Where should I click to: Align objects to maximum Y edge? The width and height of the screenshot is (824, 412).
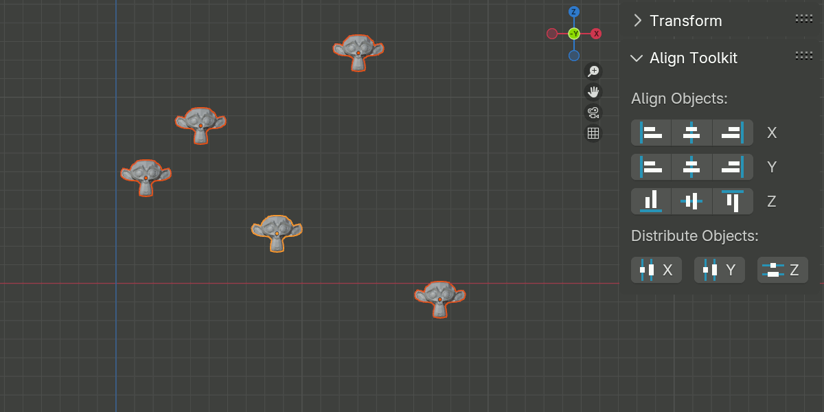(x=733, y=167)
